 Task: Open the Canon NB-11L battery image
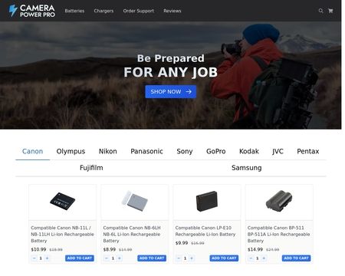[62, 201]
